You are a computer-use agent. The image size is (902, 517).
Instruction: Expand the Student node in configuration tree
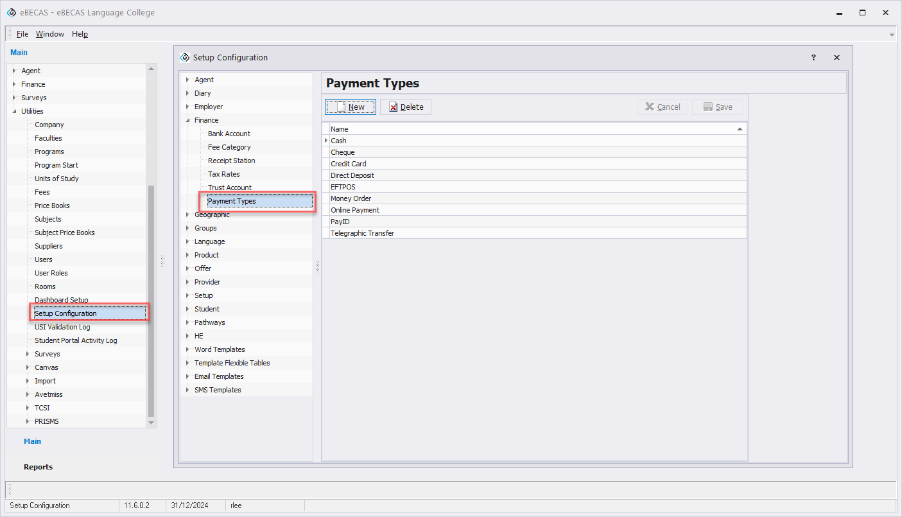(x=187, y=309)
